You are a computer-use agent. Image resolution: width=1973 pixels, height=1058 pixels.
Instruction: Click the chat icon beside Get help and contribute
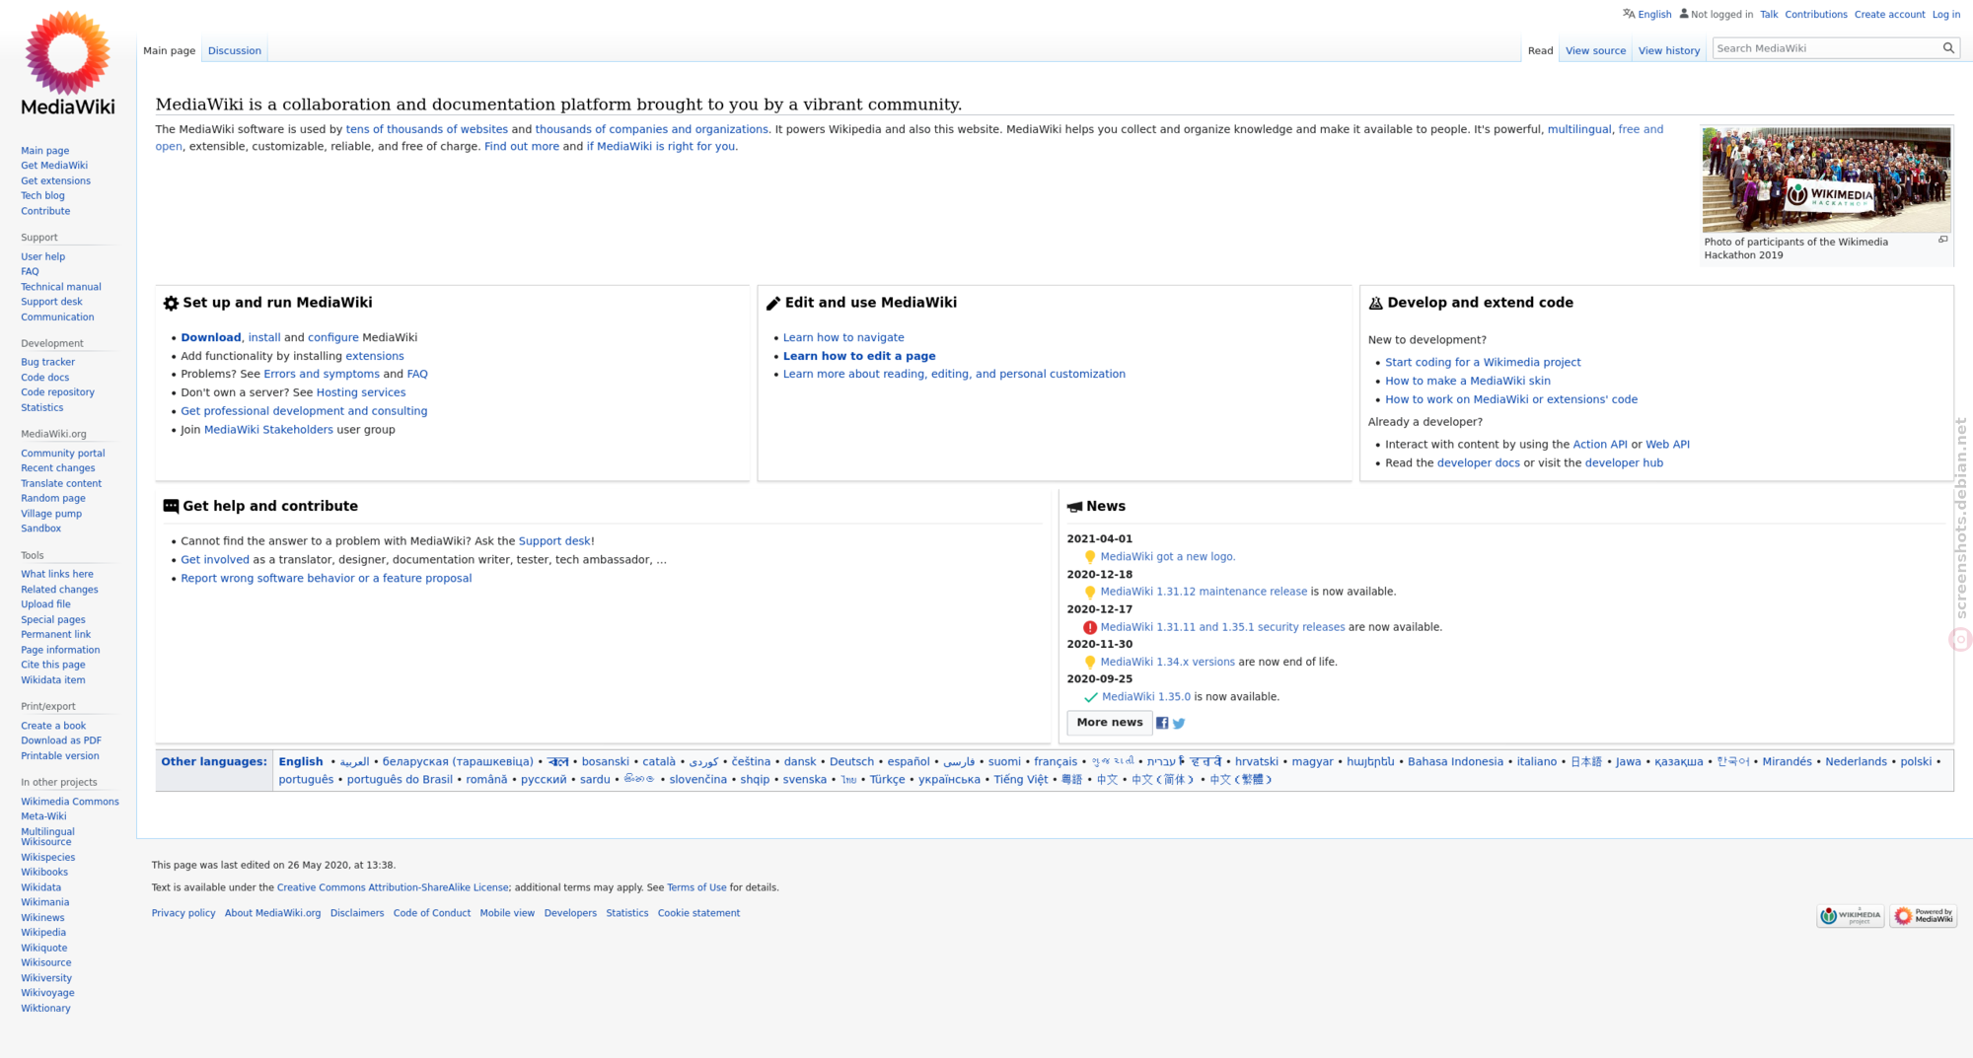[x=171, y=507]
